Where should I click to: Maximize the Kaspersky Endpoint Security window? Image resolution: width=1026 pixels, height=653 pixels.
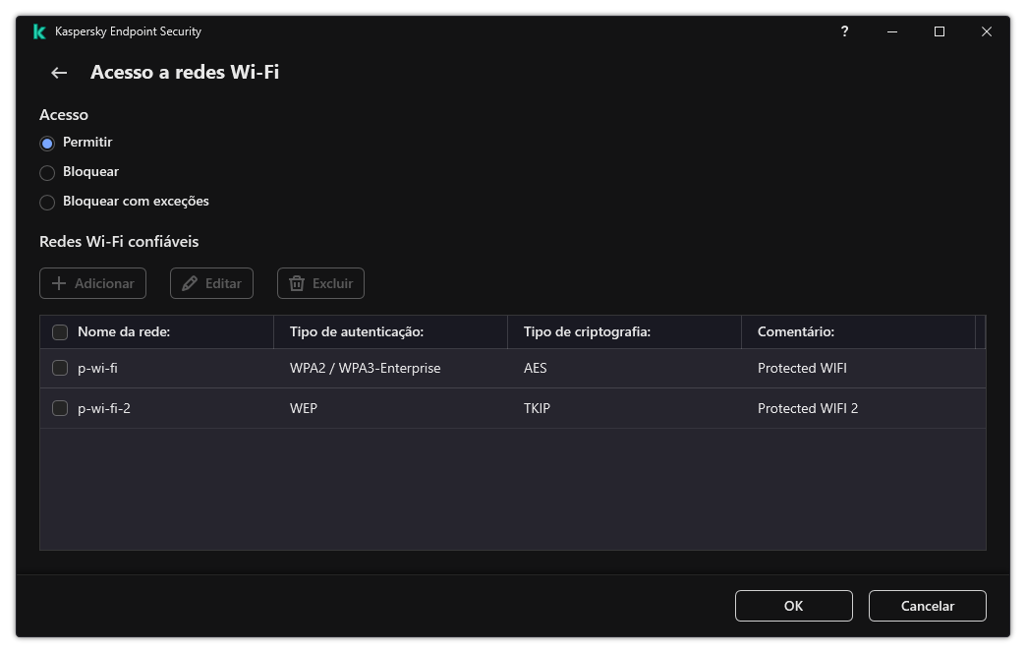[939, 31]
